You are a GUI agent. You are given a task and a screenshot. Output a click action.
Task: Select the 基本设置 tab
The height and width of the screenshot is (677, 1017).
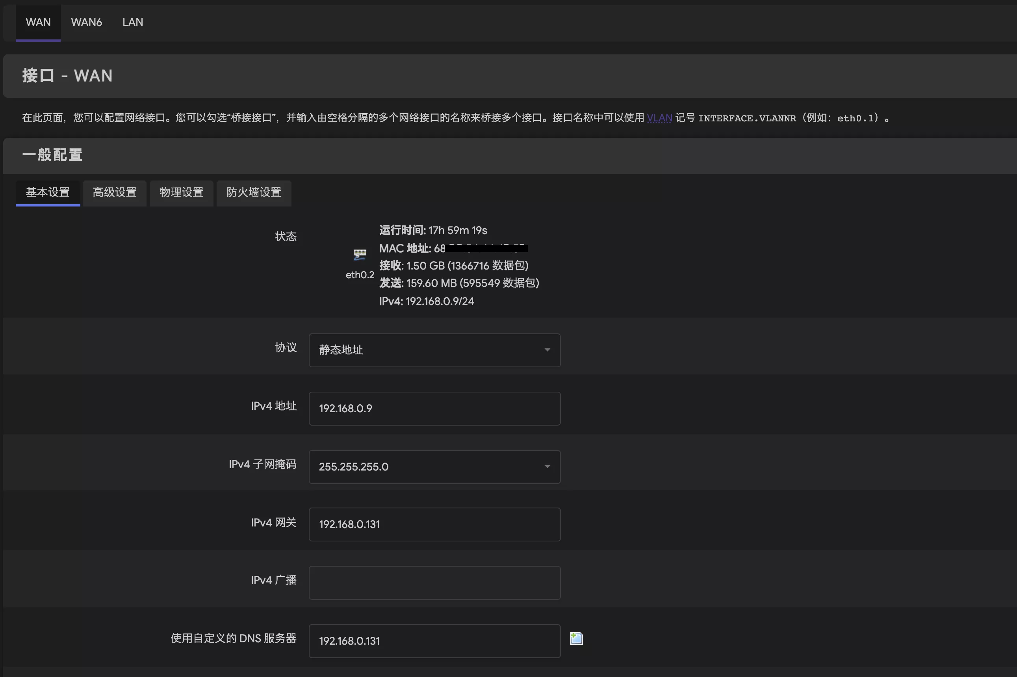pos(48,192)
